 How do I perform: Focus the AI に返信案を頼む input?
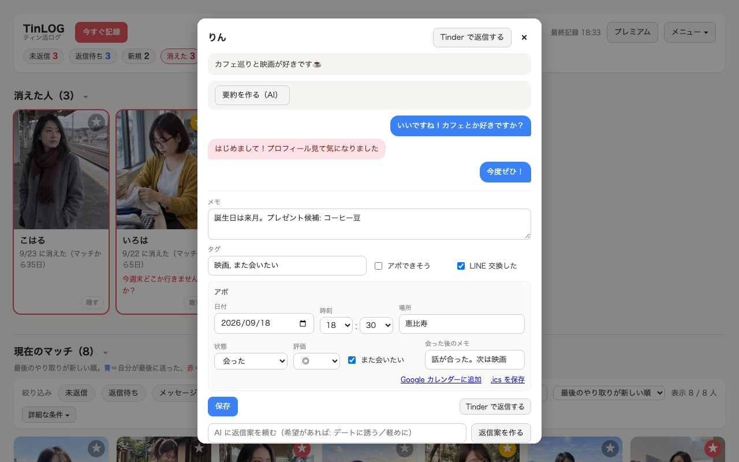[337, 433]
